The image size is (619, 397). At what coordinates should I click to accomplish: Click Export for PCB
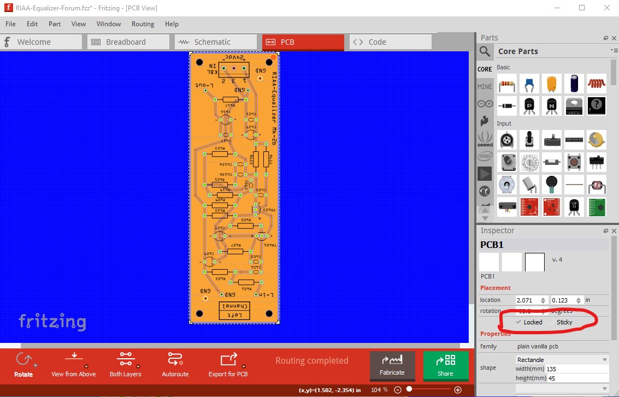[228, 365]
